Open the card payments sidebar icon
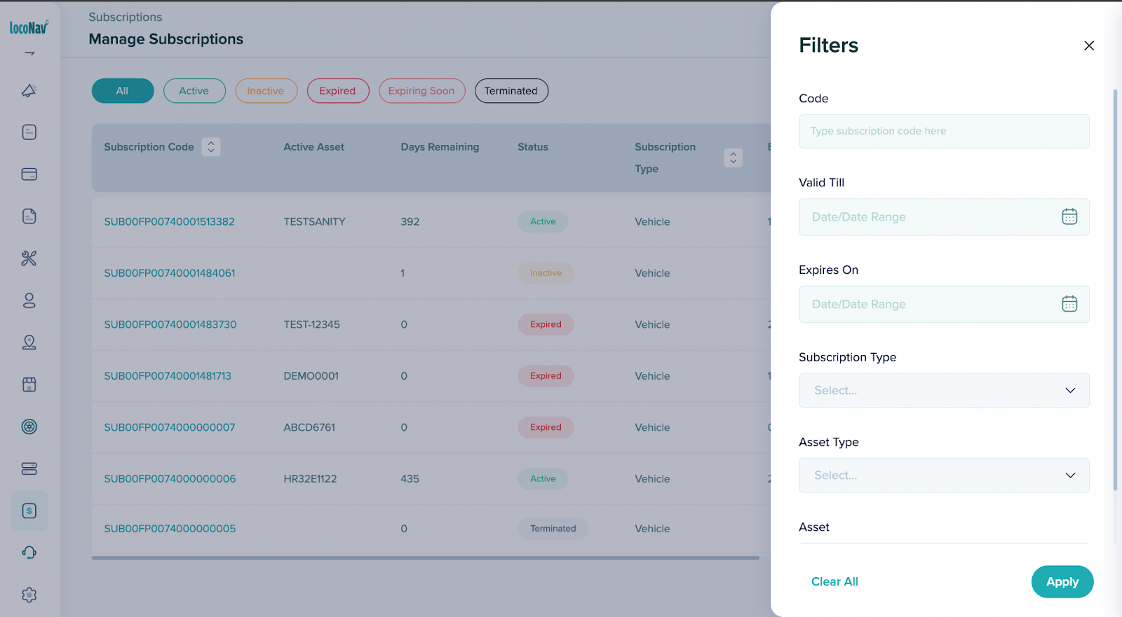Screen dimensions: 1122x617 (x=29, y=174)
